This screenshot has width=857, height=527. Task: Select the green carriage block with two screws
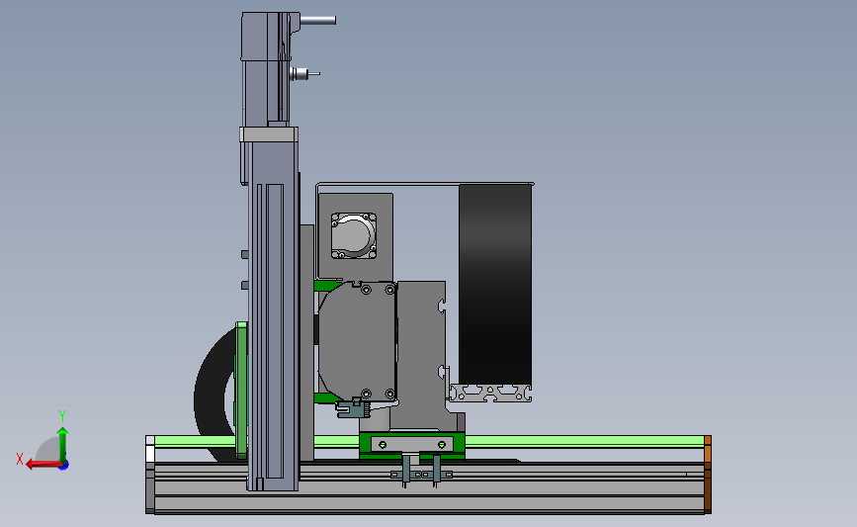point(412,445)
